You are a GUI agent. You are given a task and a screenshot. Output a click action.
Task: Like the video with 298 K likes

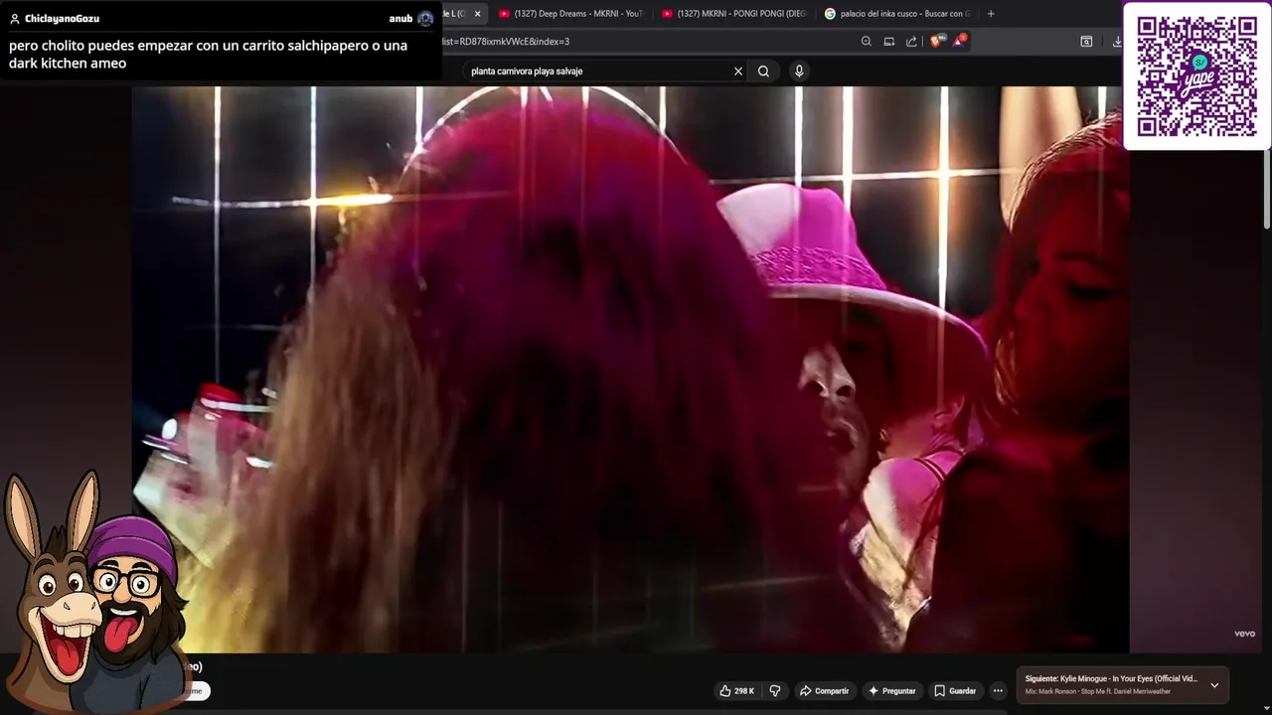[736, 691]
